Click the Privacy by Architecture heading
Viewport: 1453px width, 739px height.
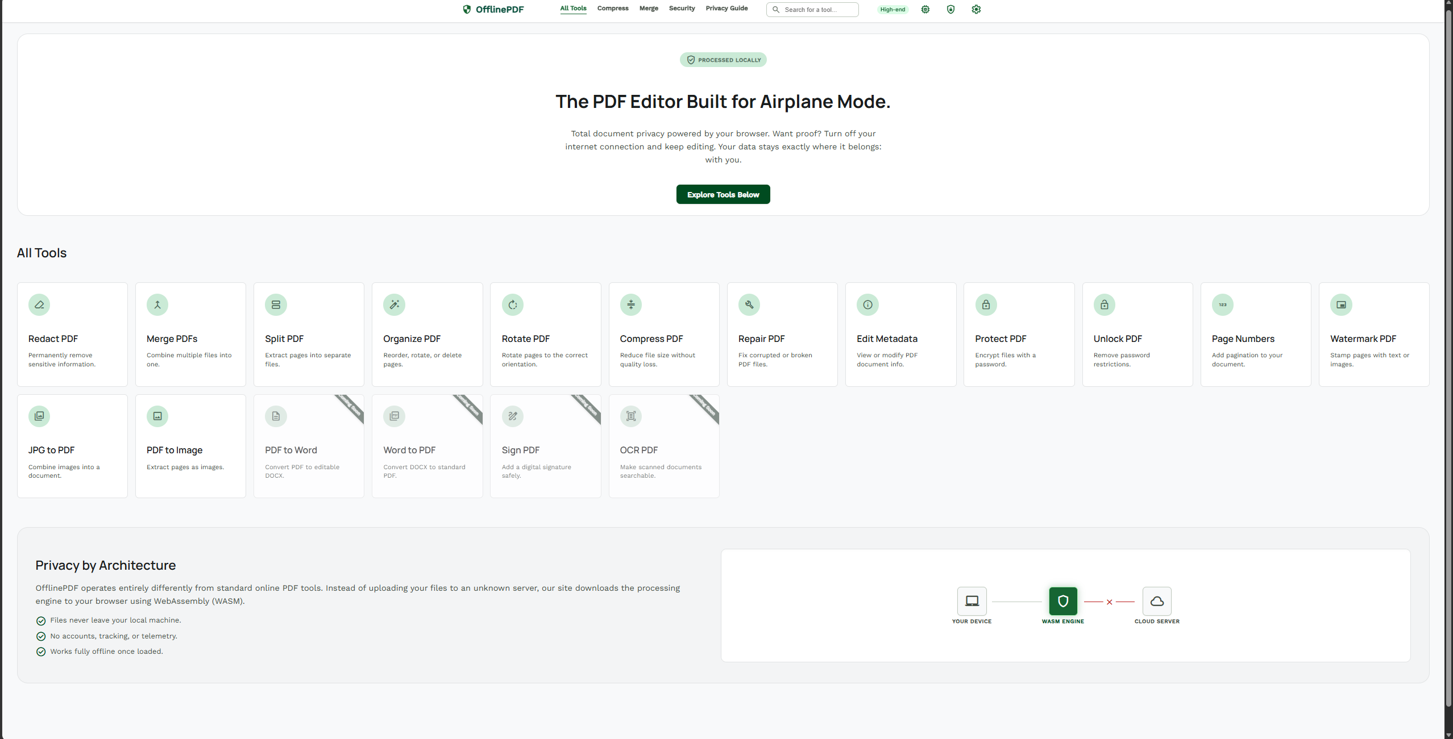pyautogui.click(x=106, y=565)
